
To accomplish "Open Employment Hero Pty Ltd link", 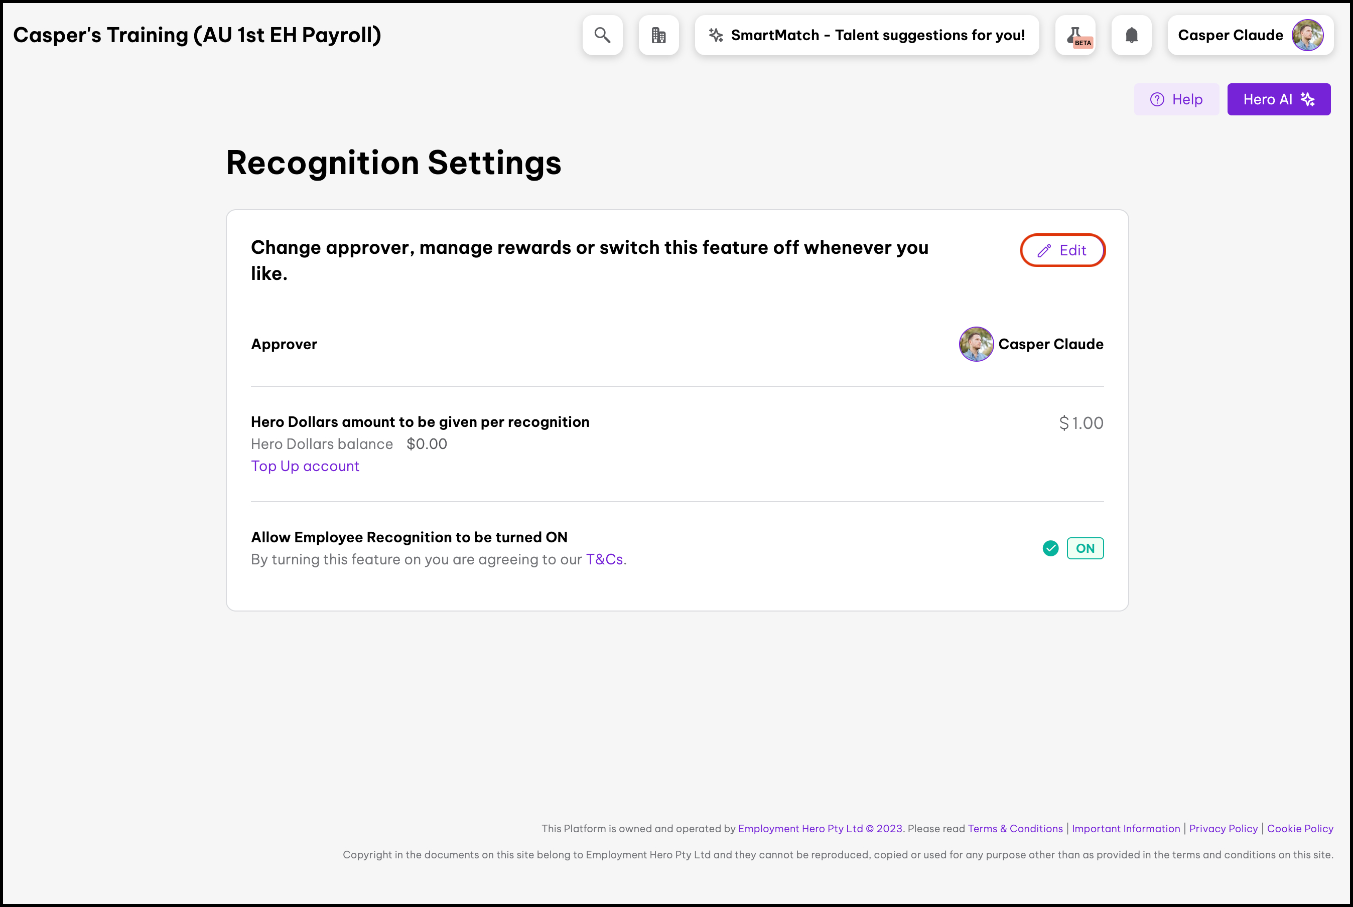I will point(820,828).
